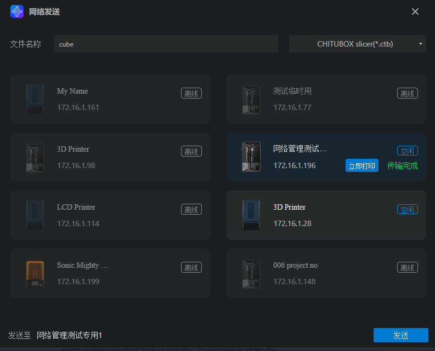Select the 测试临时用 printer thumbnail
435x351 pixels.
251,100
